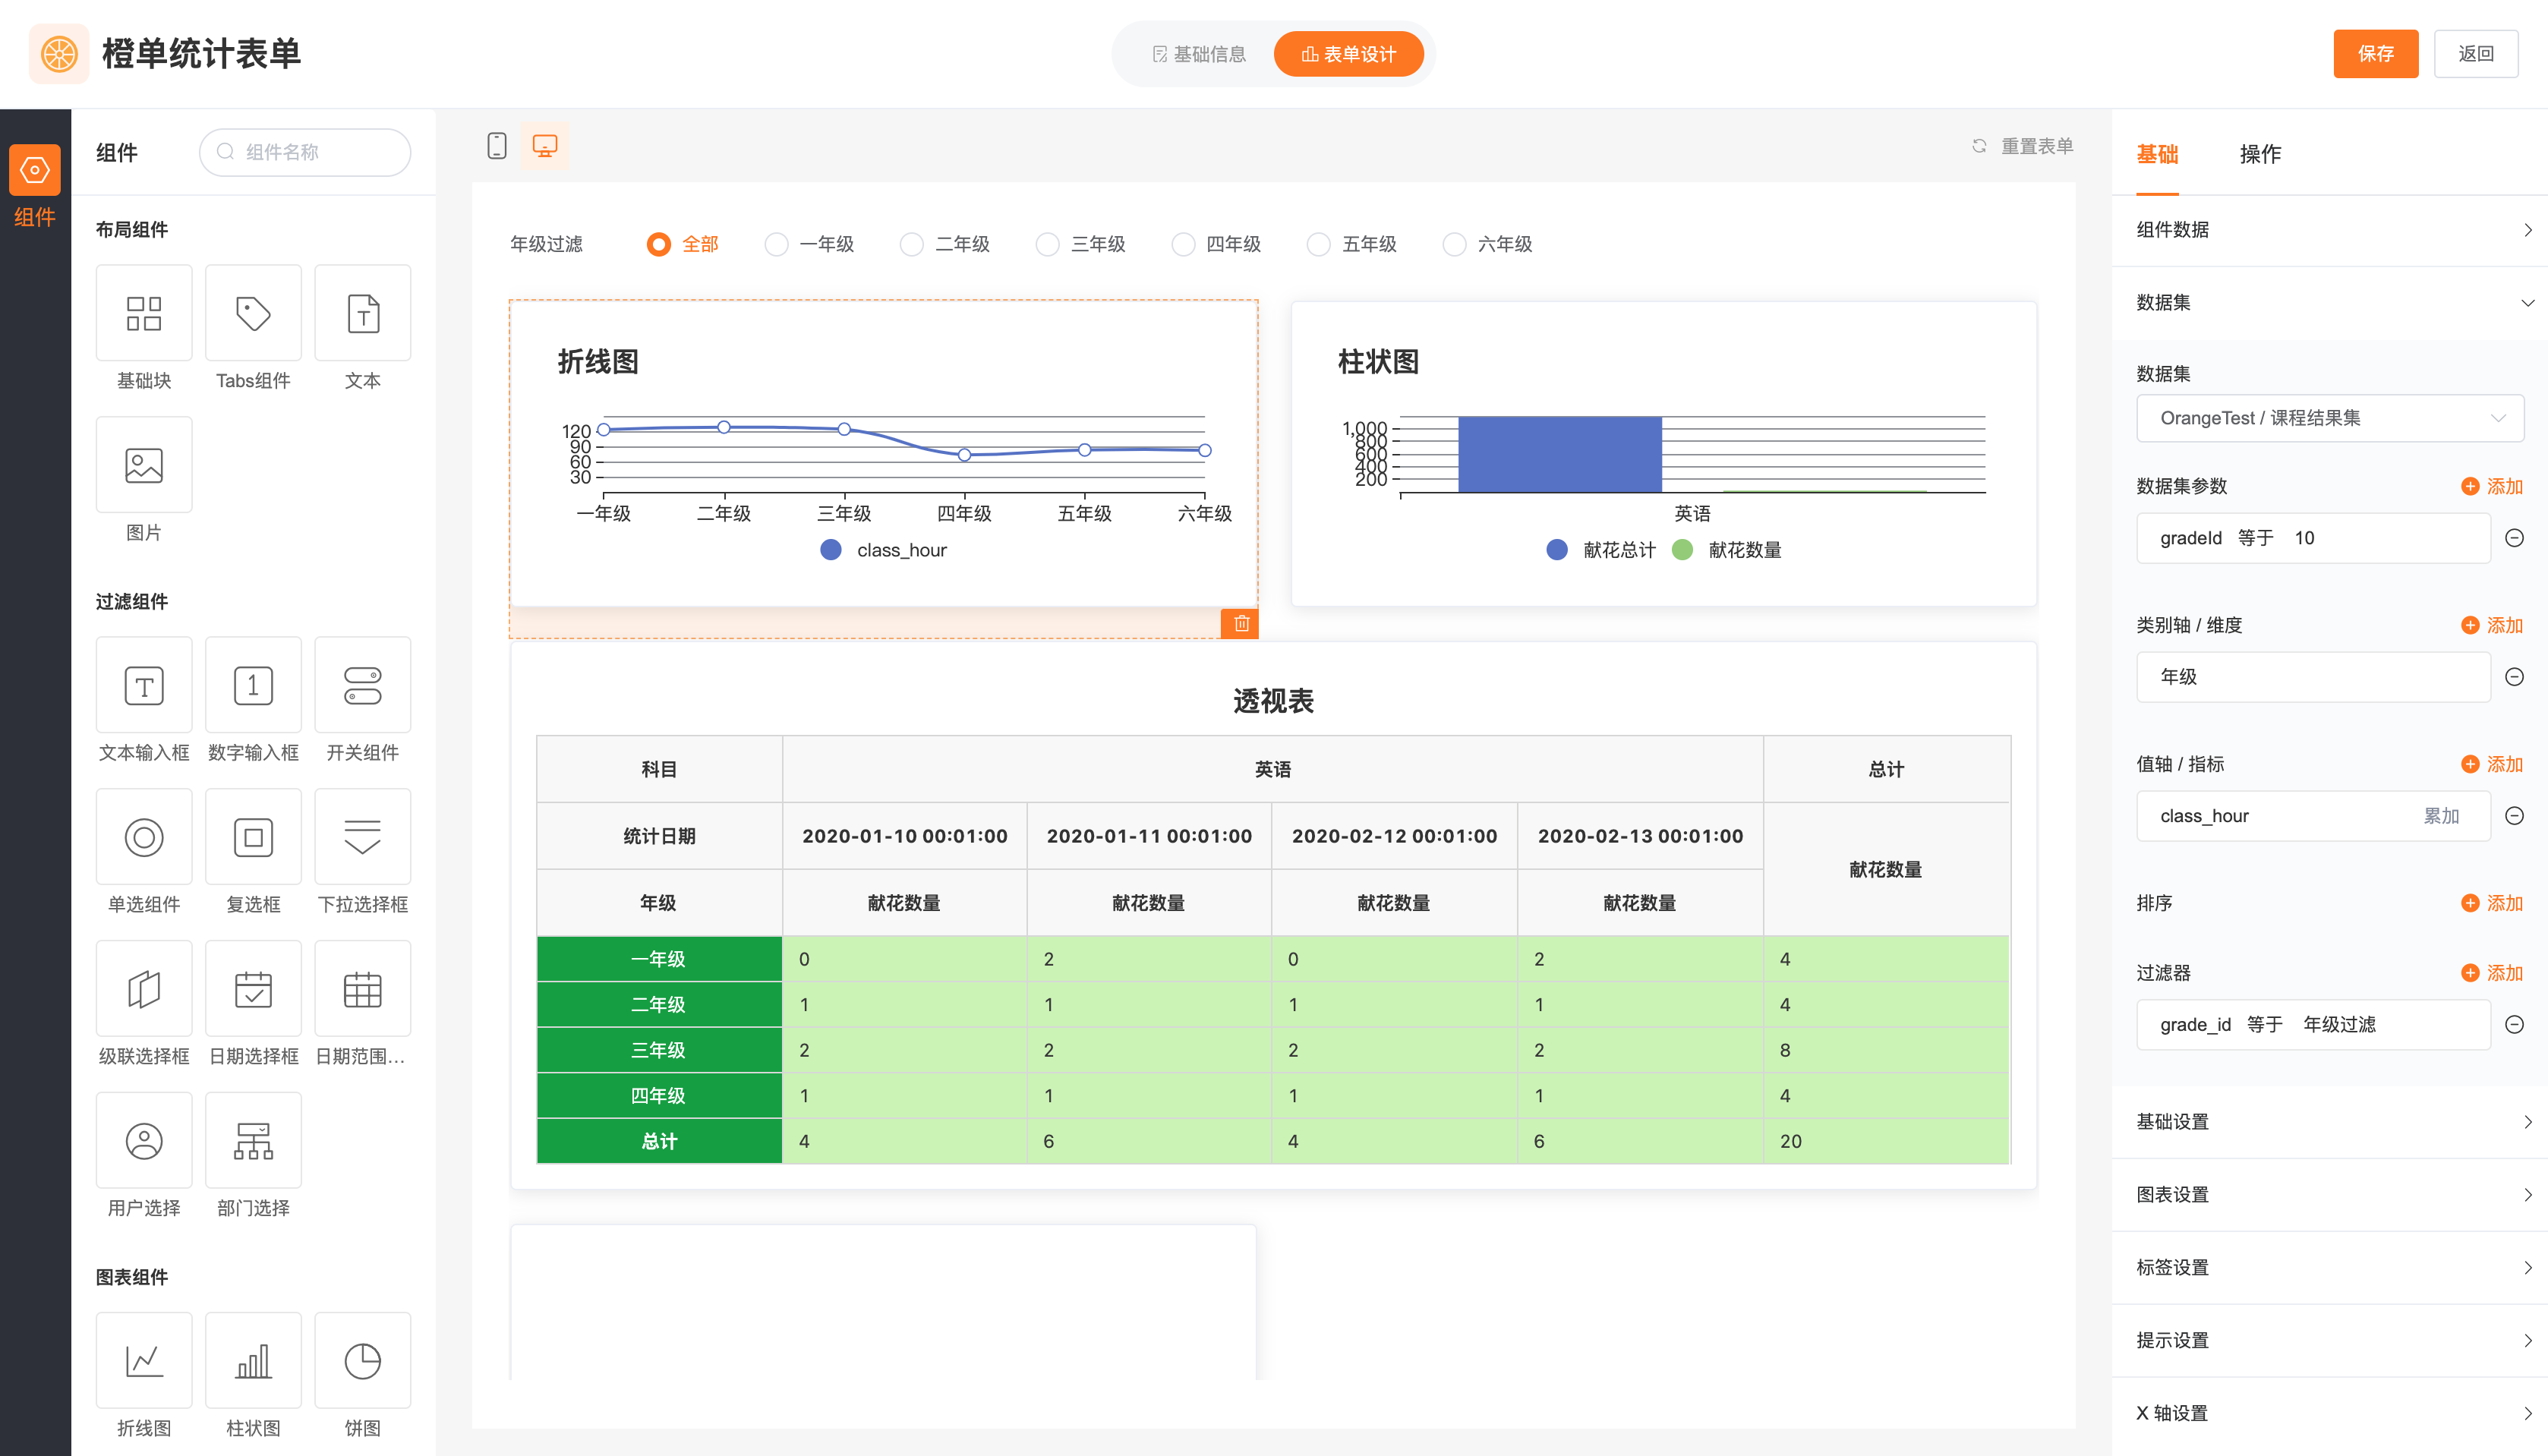
Task: Select desktop preview mode icon
Action: [545, 146]
